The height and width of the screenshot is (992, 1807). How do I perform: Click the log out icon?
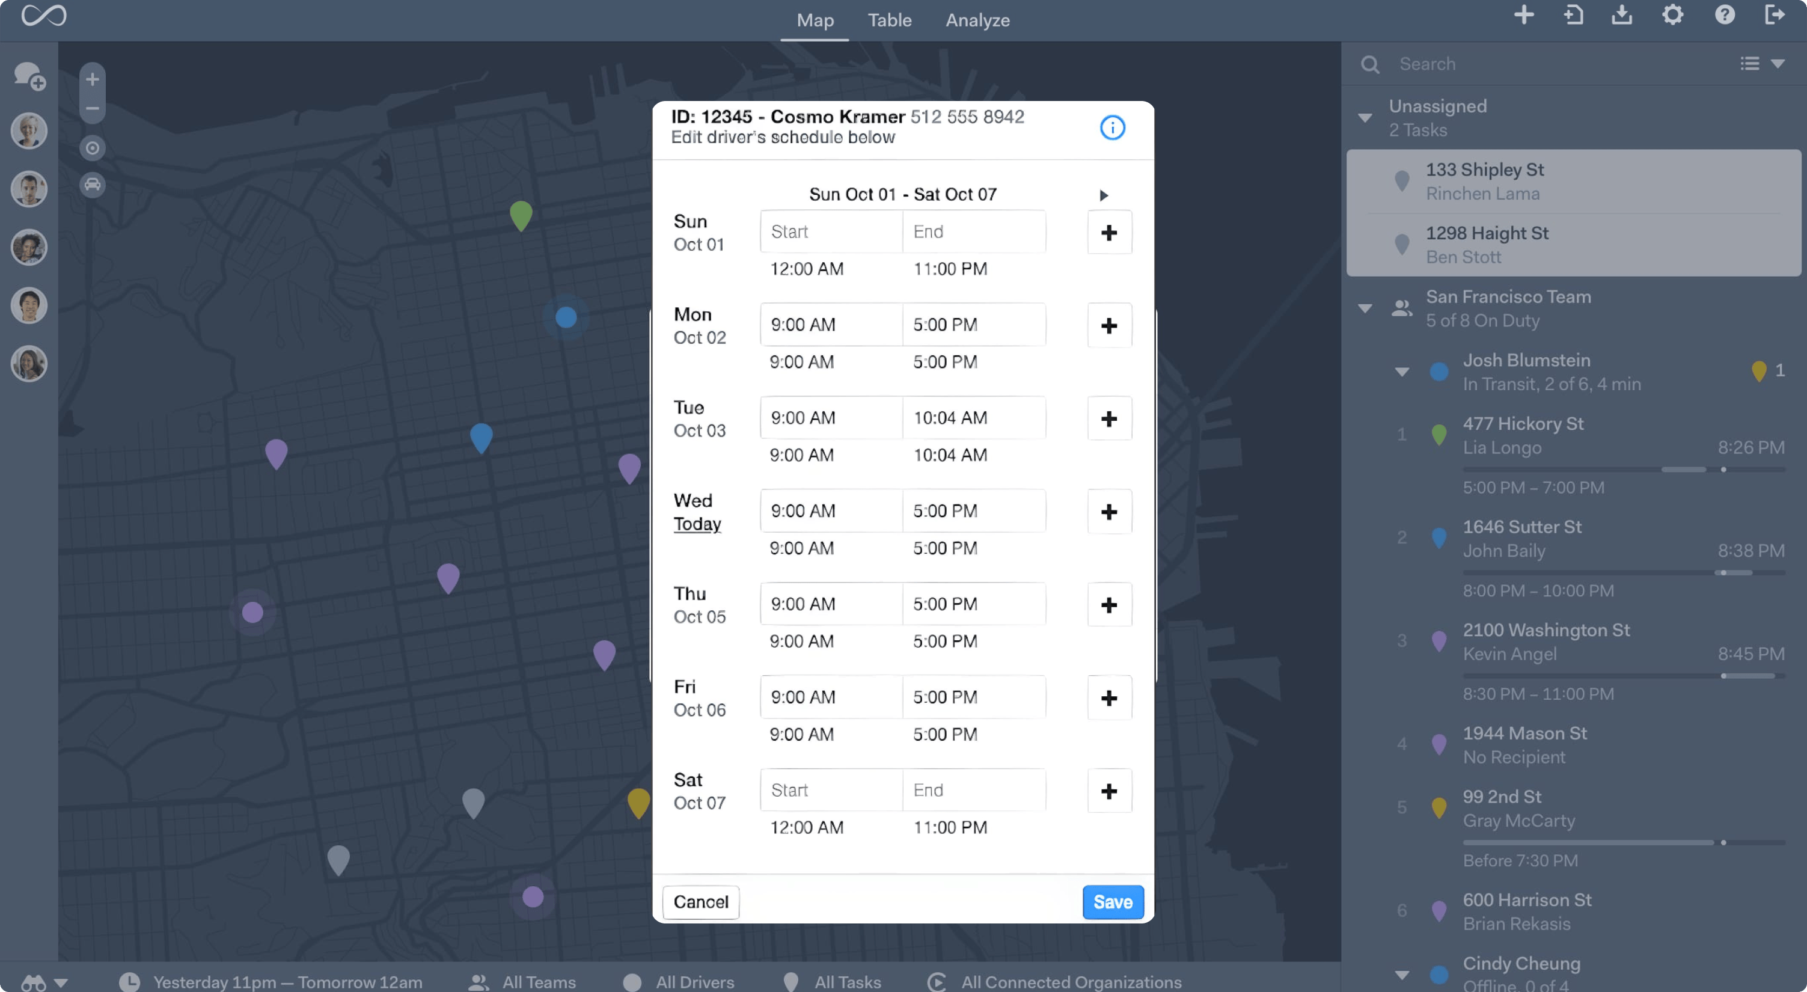1775,16
